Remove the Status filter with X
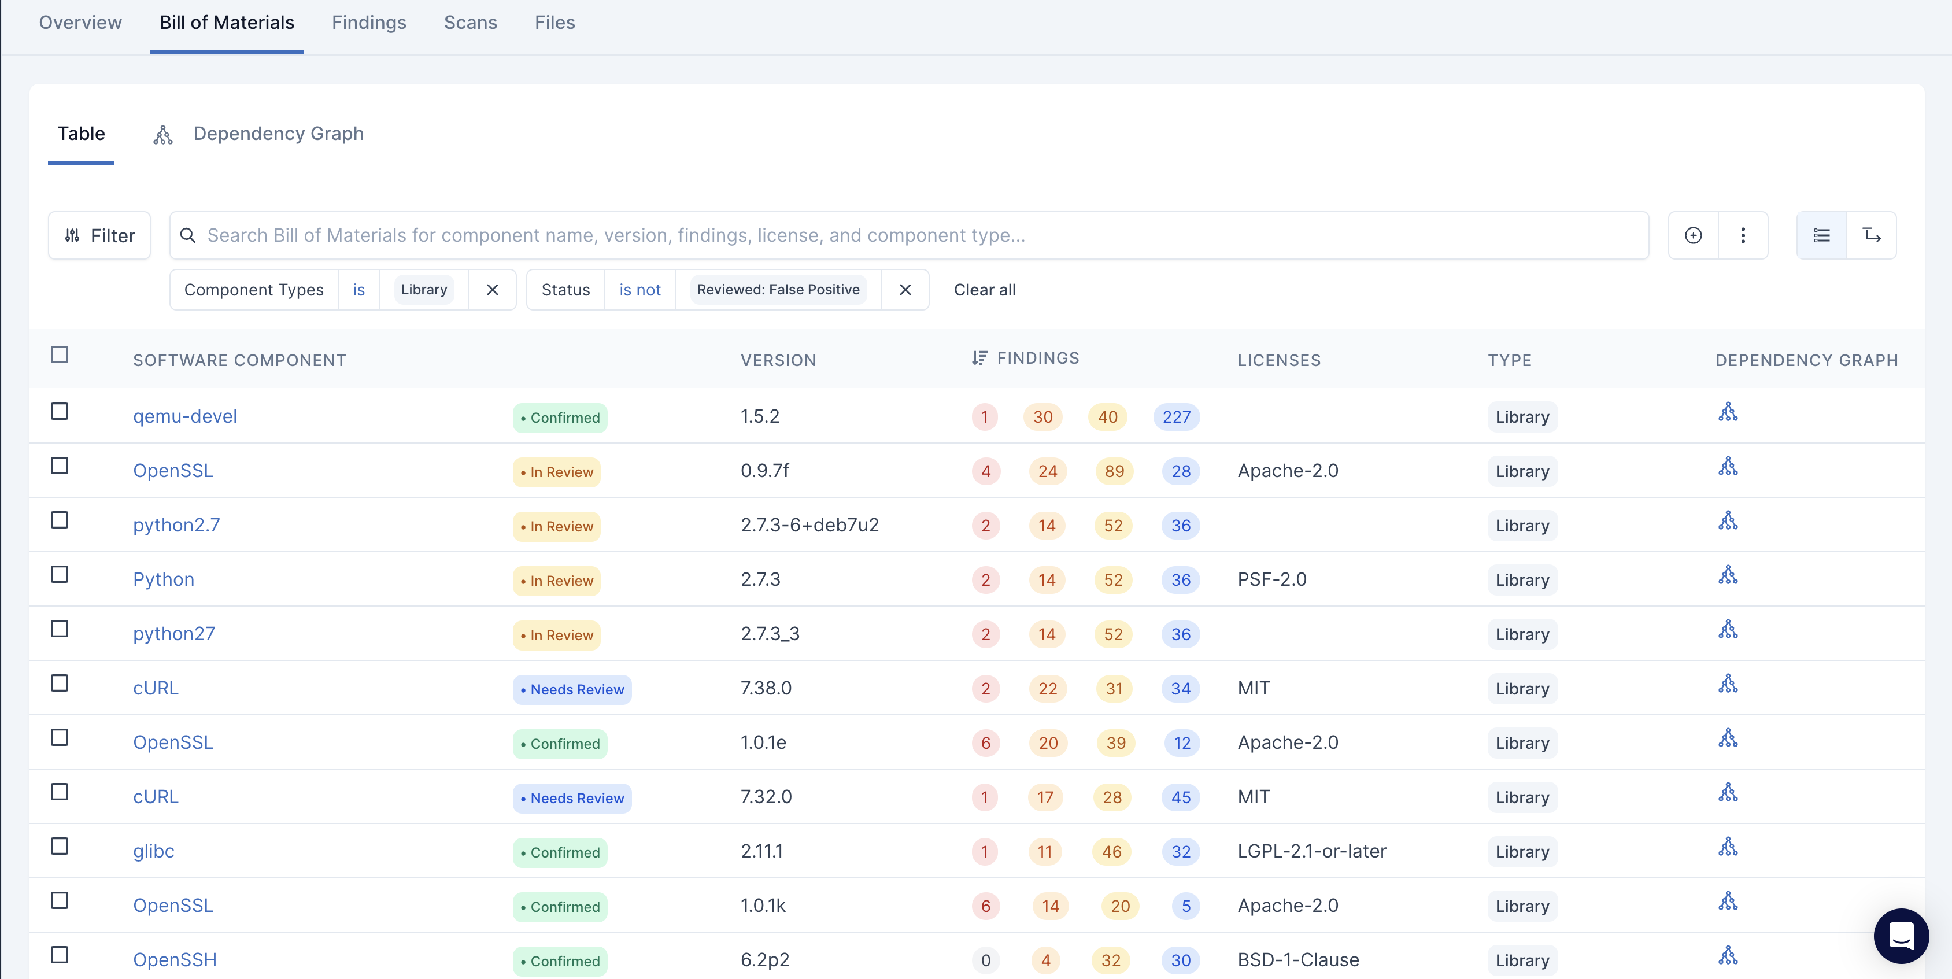Screen dimensions: 1952x979 click(x=905, y=290)
